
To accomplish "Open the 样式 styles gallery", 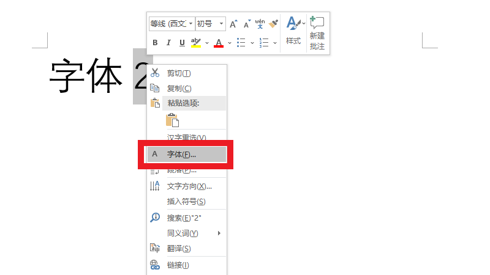I will pyautogui.click(x=293, y=31).
